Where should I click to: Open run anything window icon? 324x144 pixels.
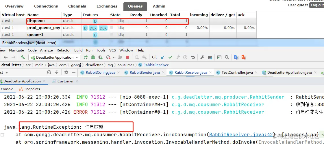[x=219, y=57]
